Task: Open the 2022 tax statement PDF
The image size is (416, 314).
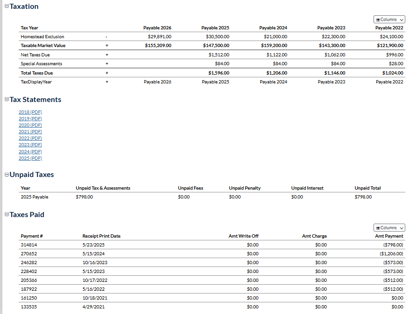Action: (30, 138)
